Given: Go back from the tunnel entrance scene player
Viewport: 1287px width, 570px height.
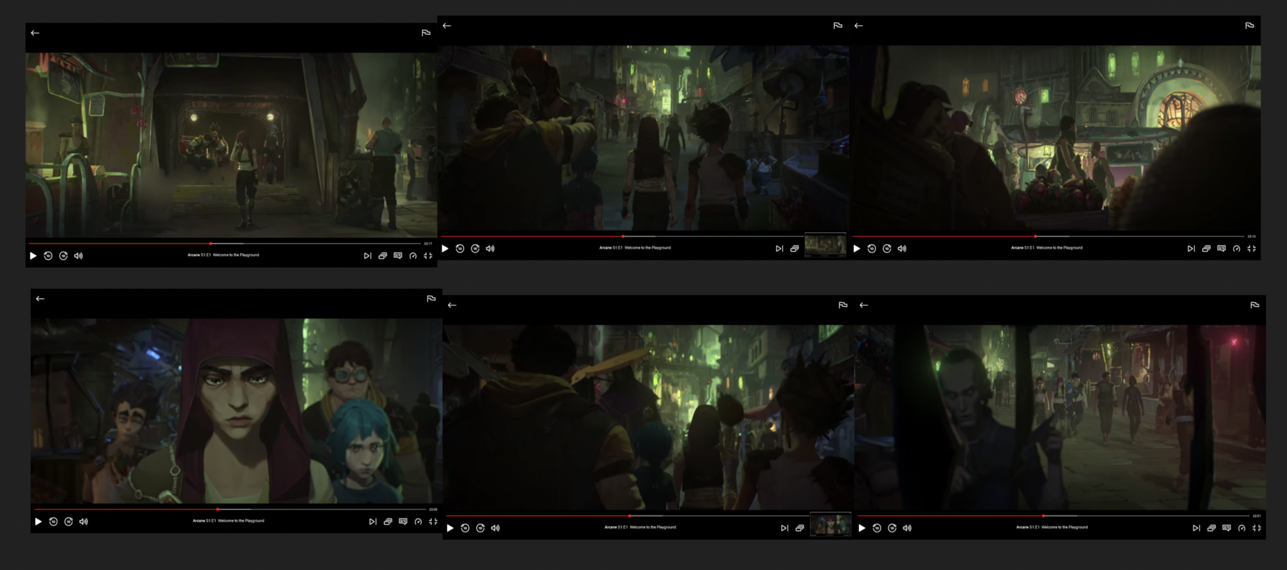Looking at the screenshot, I should (x=35, y=33).
